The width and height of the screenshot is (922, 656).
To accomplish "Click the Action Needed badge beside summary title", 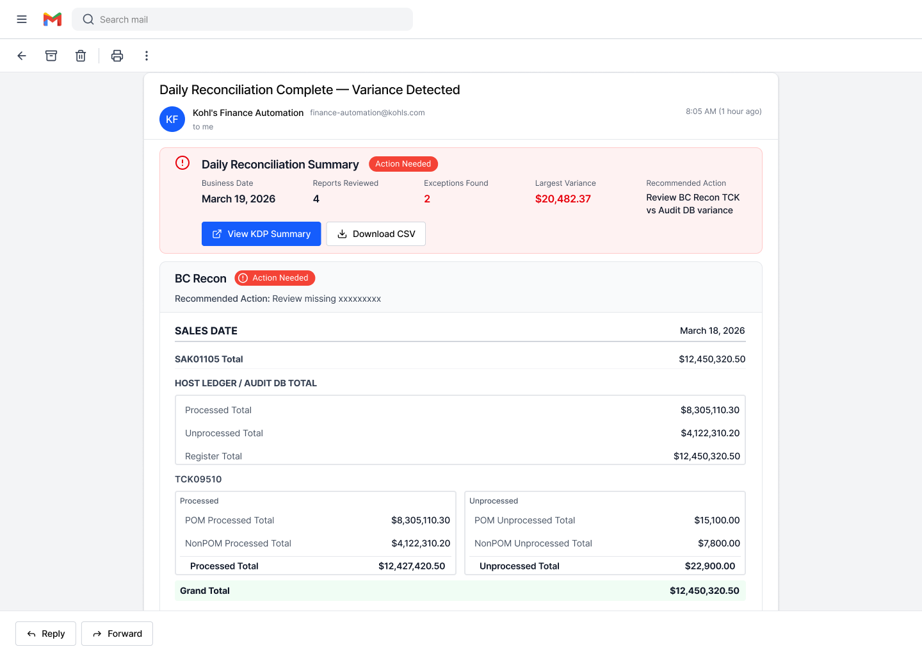I will point(403,164).
